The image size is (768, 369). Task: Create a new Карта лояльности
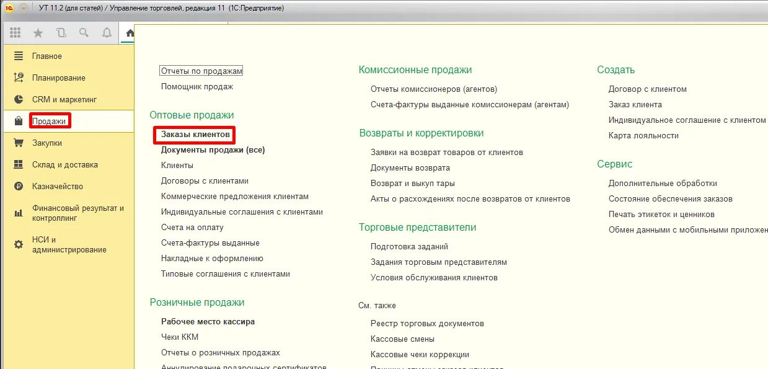[643, 135]
